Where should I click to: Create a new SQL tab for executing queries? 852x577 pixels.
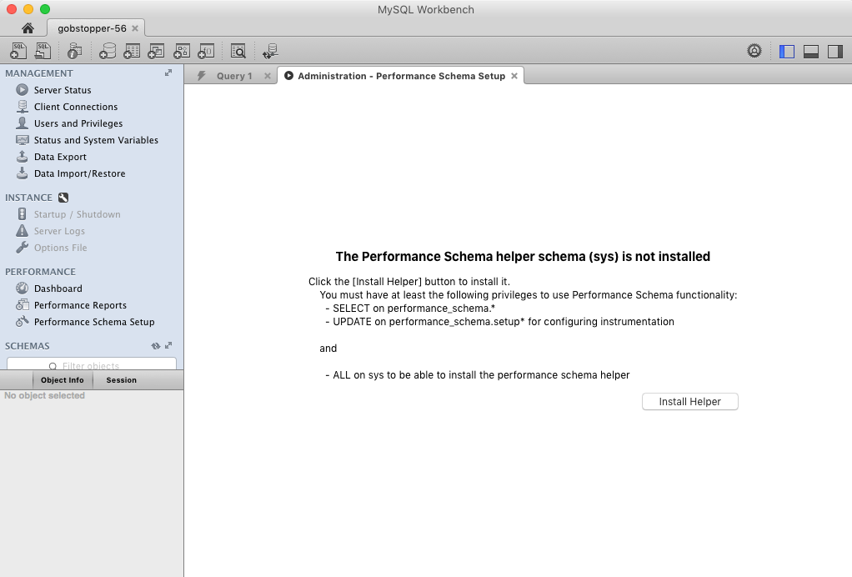pos(18,50)
